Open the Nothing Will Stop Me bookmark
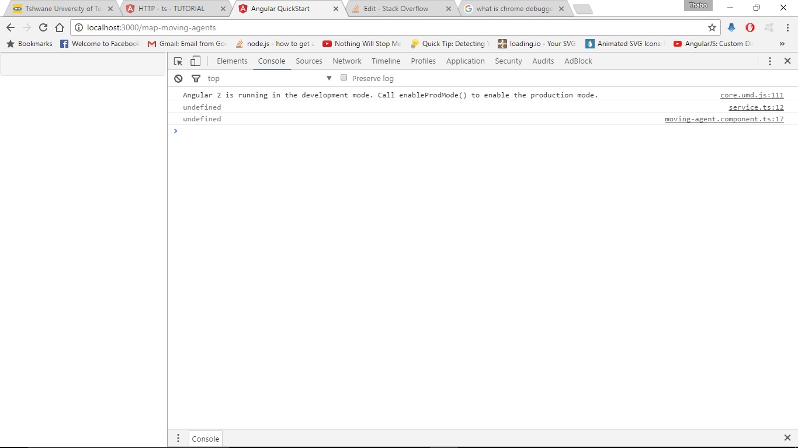The height and width of the screenshot is (448, 798). click(362, 44)
